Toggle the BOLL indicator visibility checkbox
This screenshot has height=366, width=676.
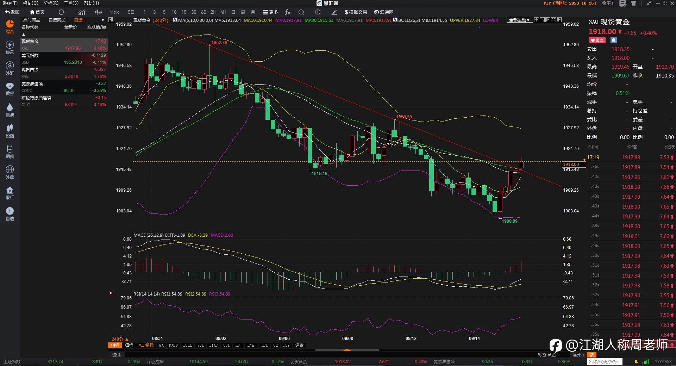coord(395,20)
